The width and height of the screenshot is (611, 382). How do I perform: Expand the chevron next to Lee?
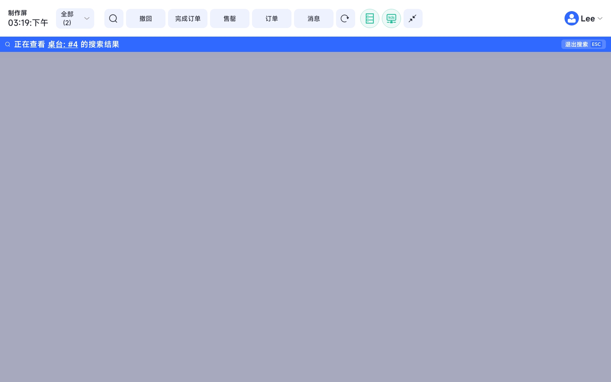[600, 18]
